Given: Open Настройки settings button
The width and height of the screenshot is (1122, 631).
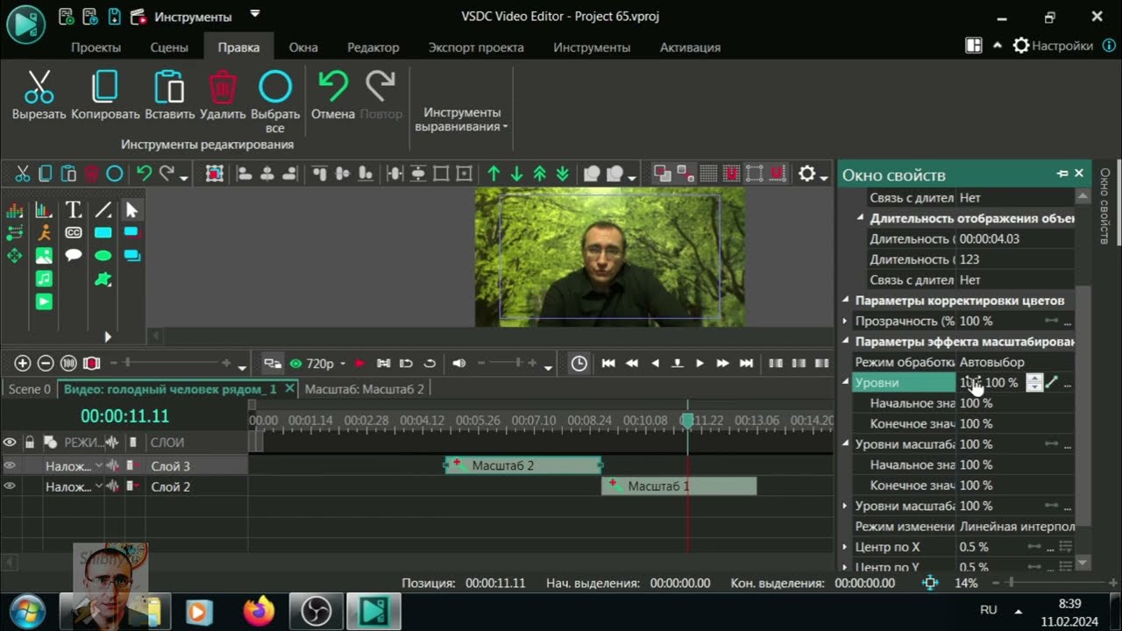Looking at the screenshot, I should click(x=1054, y=46).
